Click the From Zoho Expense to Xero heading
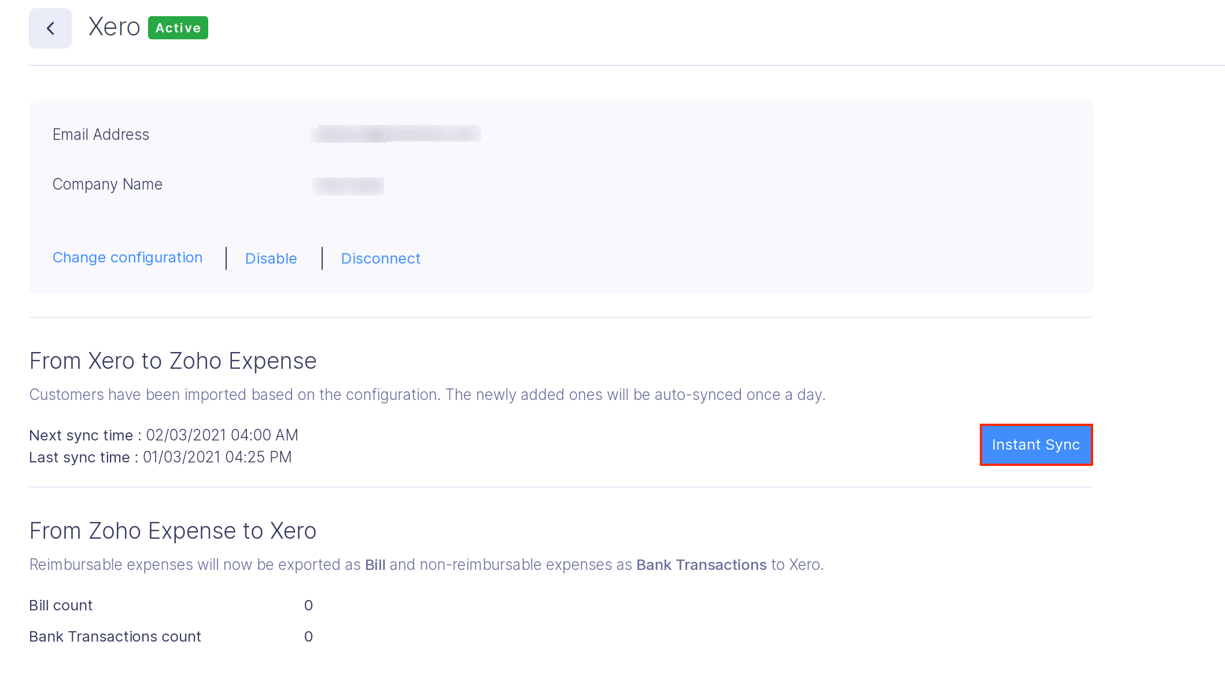Viewport: 1225px width, 689px height. click(x=172, y=531)
